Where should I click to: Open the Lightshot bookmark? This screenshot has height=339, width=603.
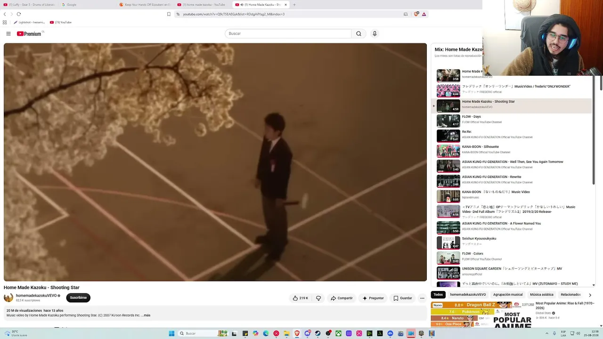(x=29, y=22)
